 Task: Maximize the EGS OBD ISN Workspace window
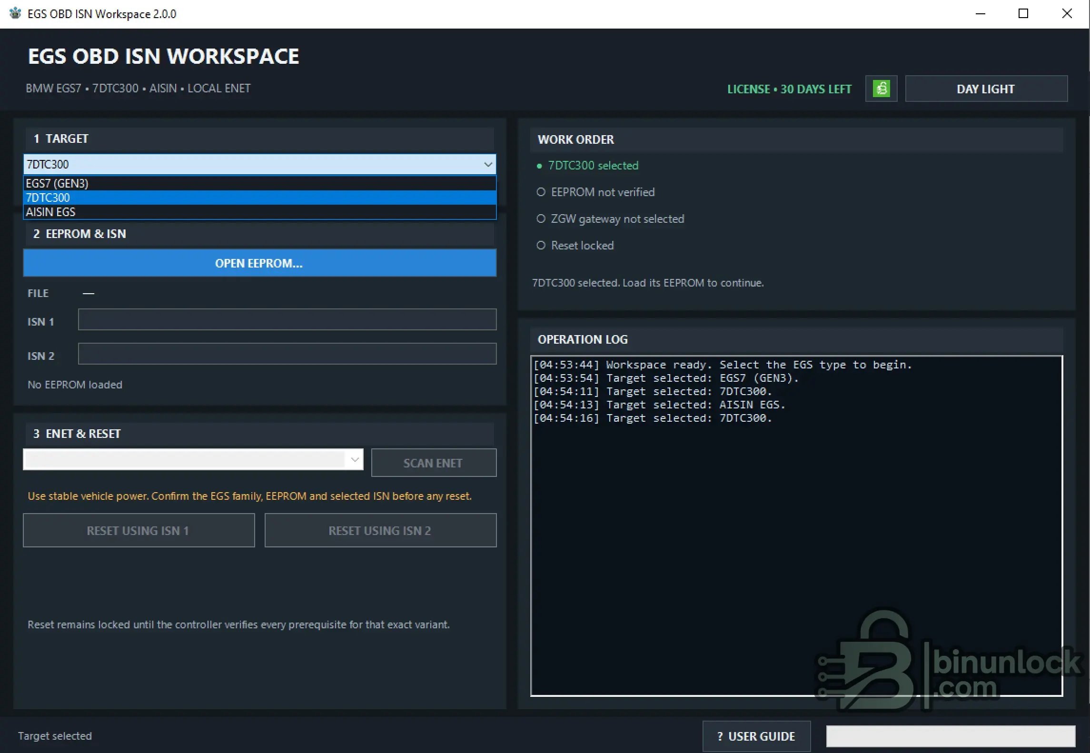coord(1023,14)
